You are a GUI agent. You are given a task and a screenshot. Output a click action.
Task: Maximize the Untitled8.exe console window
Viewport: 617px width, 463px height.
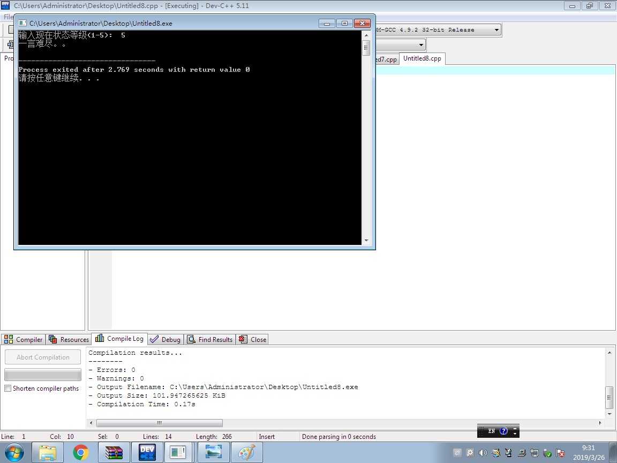coord(344,23)
